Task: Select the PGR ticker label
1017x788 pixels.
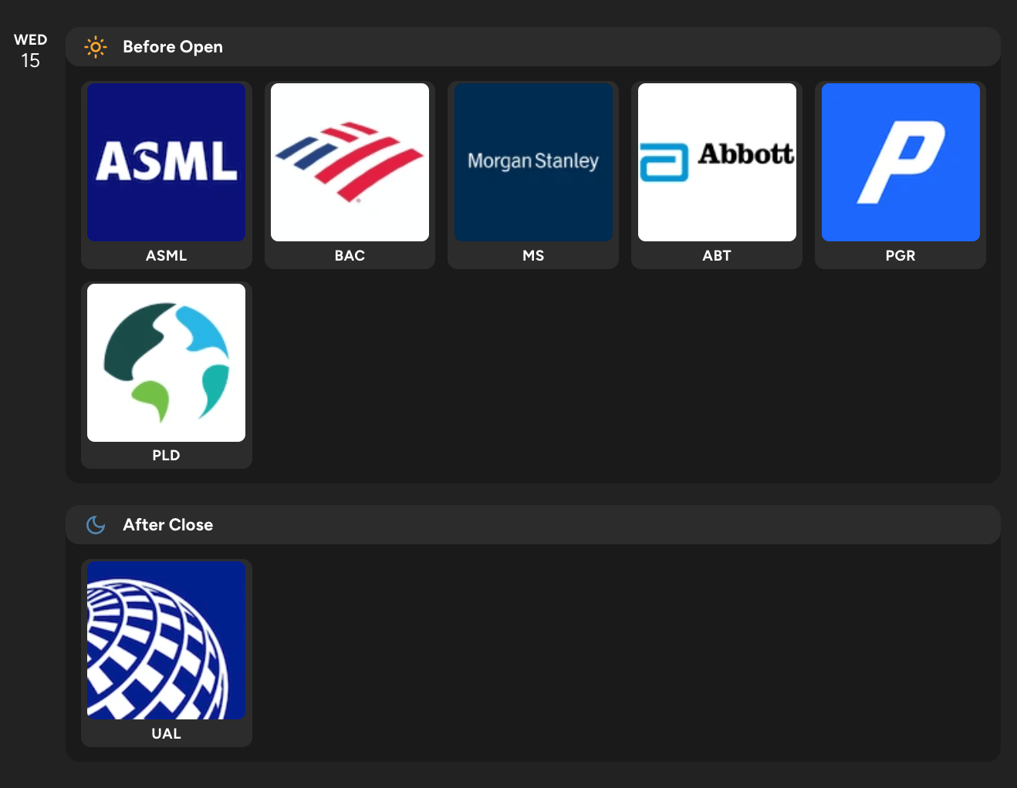Action: pyautogui.click(x=900, y=255)
